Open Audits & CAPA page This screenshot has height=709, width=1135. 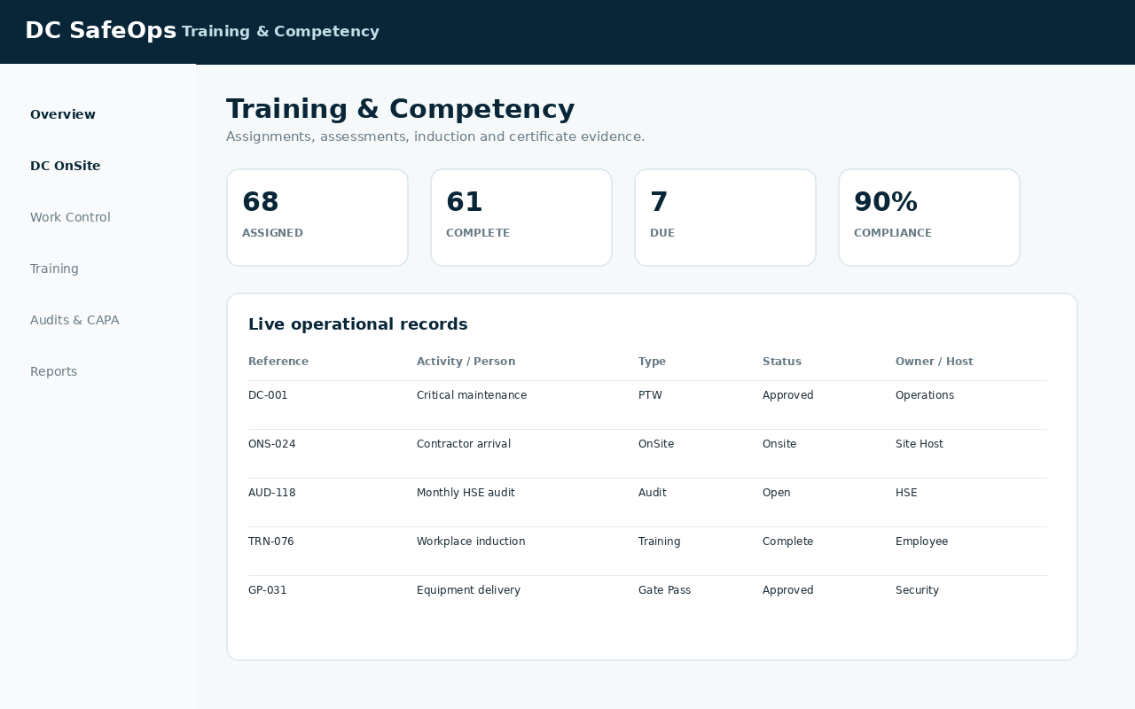[74, 320]
